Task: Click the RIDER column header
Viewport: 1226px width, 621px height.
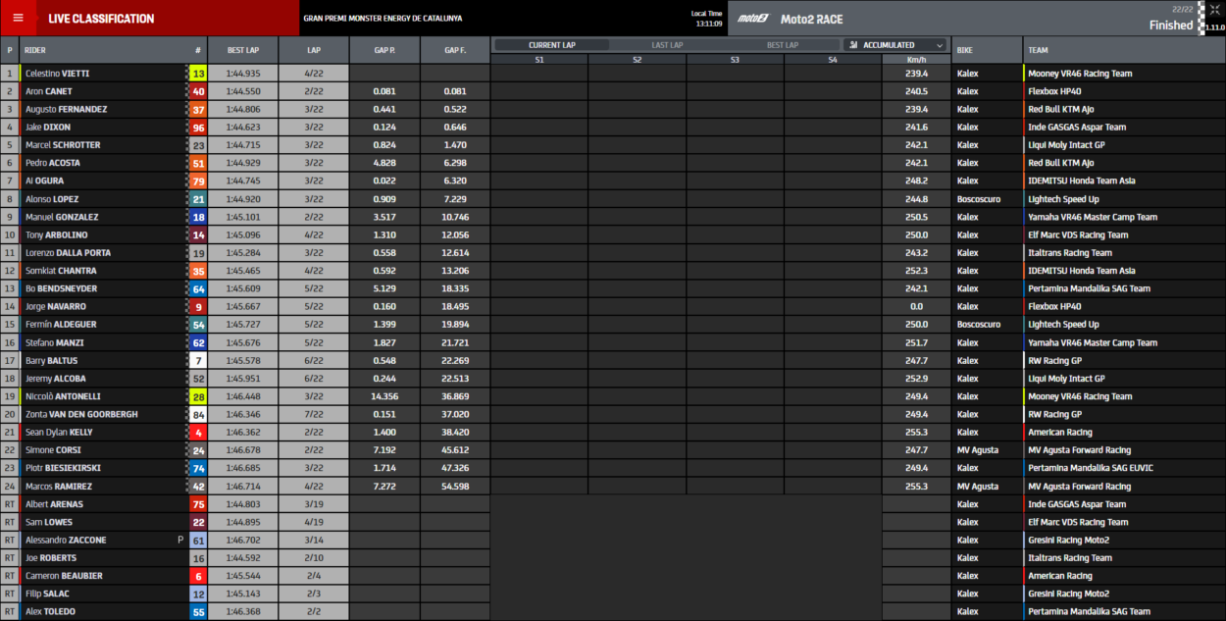Action: [x=36, y=50]
